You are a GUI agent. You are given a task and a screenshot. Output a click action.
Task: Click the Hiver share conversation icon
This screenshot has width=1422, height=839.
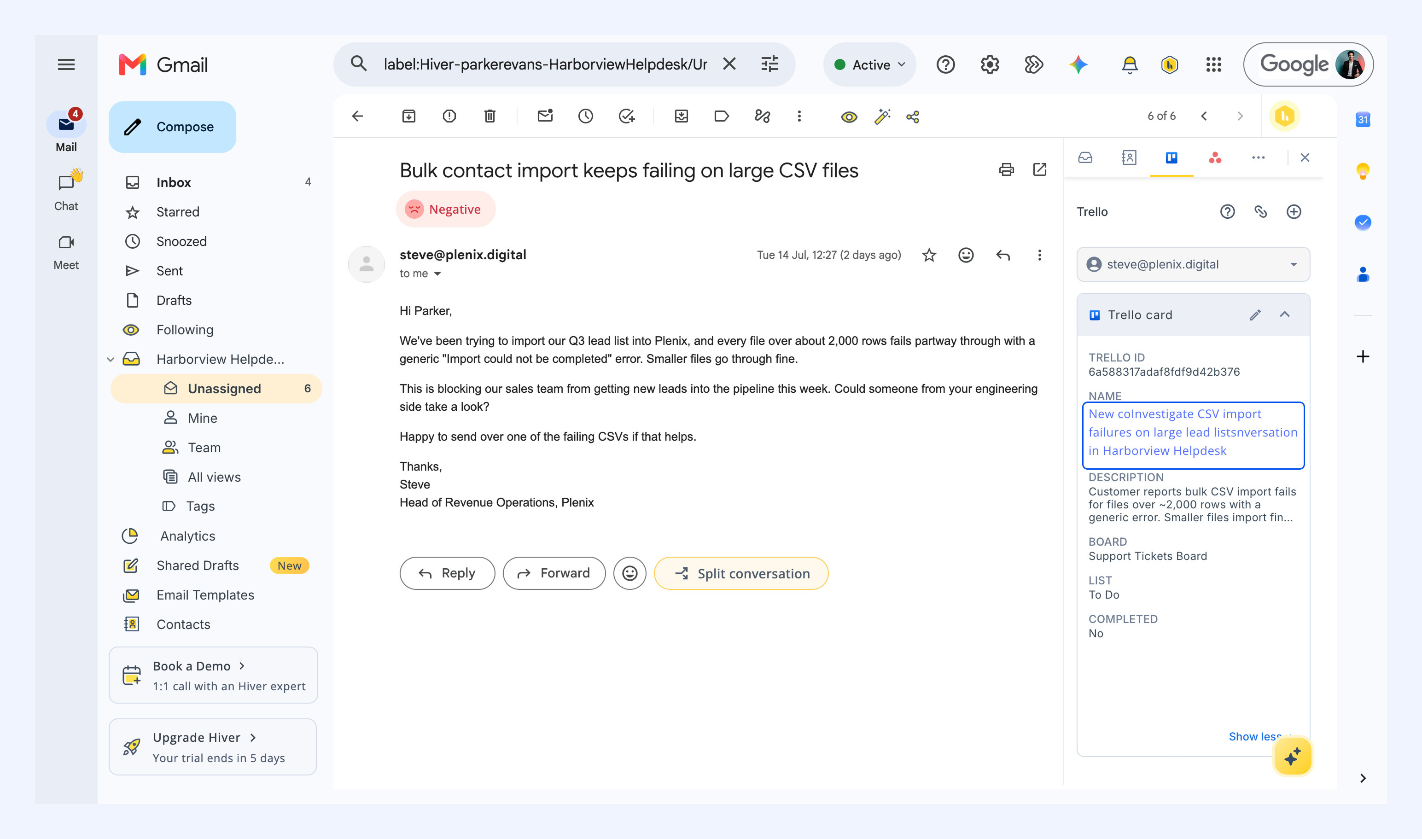913,117
